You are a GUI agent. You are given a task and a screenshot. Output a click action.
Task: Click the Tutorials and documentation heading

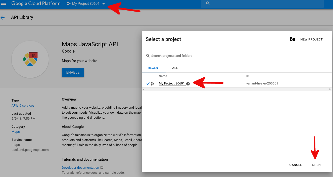pos(85,159)
